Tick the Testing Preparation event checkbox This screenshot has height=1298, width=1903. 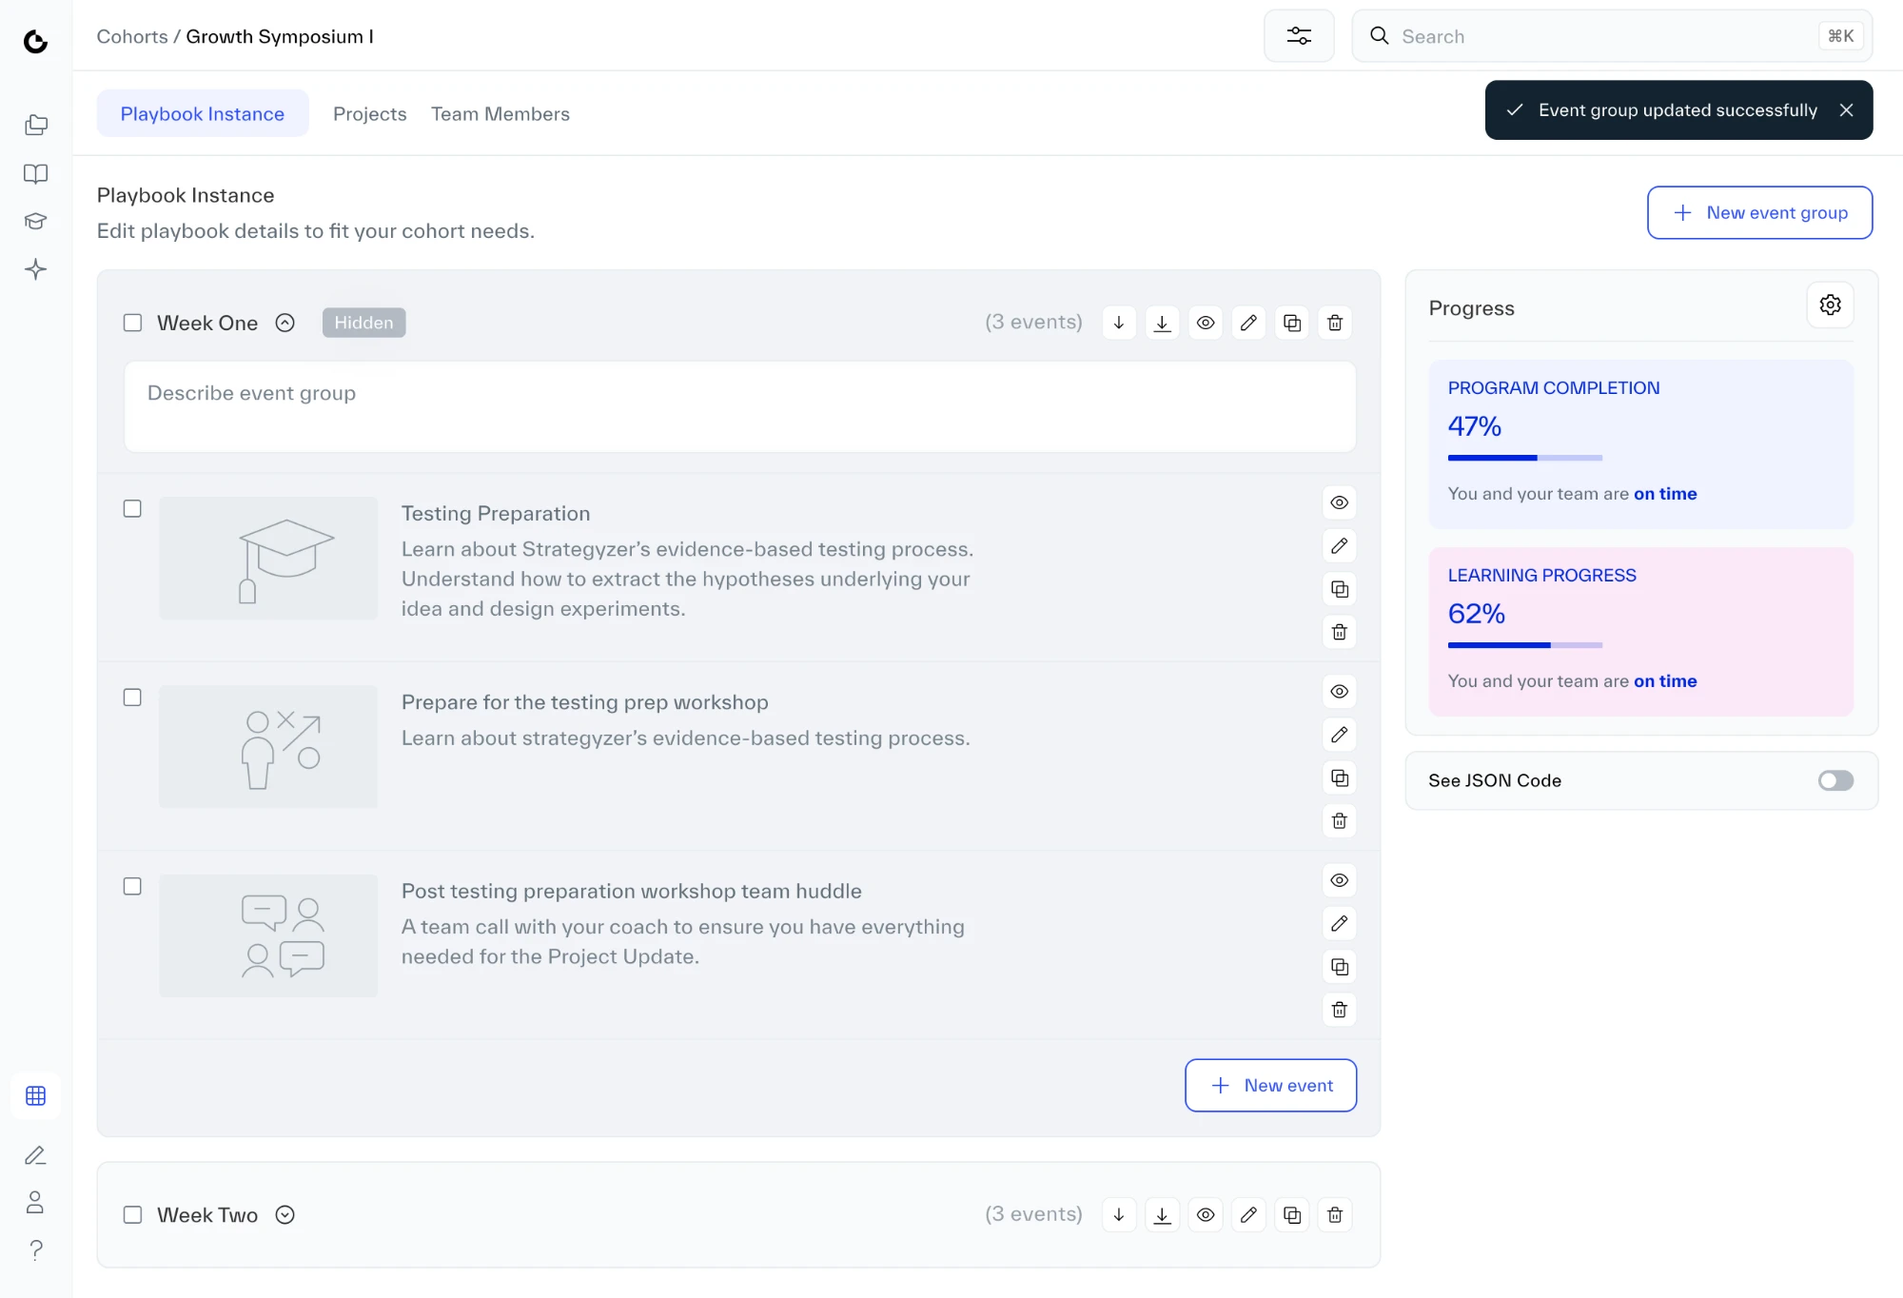pyautogui.click(x=132, y=509)
